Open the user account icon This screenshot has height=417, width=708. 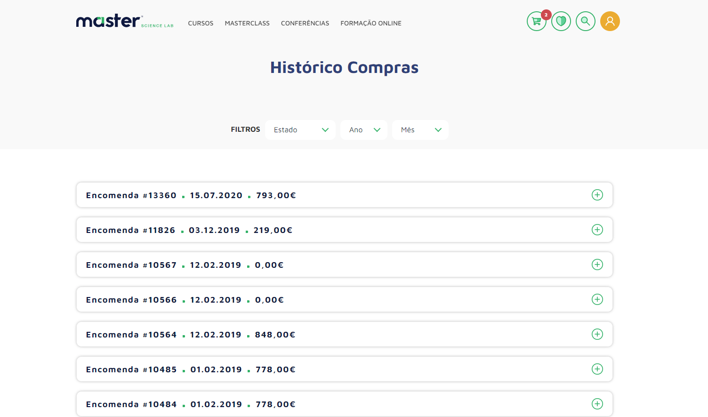coord(610,21)
